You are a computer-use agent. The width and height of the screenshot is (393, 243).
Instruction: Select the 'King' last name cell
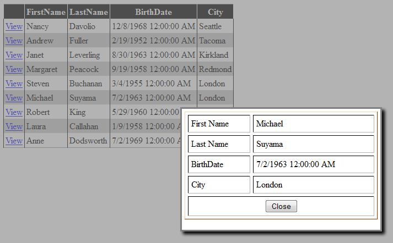point(89,112)
